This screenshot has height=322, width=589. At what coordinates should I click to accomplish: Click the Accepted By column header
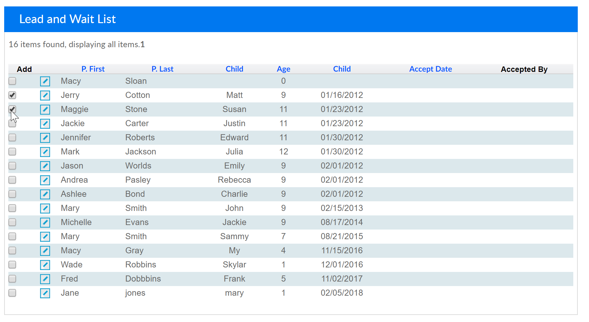coord(524,69)
